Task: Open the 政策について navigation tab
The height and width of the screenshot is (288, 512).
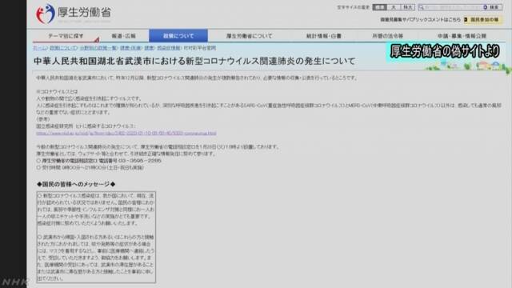Action: (178, 36)
